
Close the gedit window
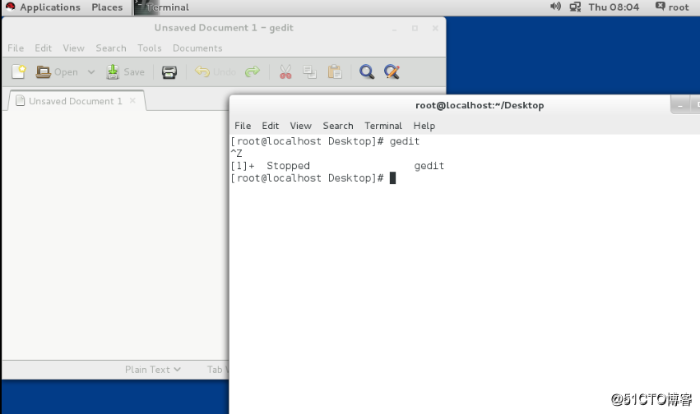(435, 28)
